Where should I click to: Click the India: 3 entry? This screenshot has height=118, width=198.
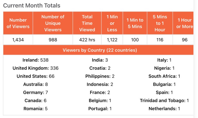100,60
